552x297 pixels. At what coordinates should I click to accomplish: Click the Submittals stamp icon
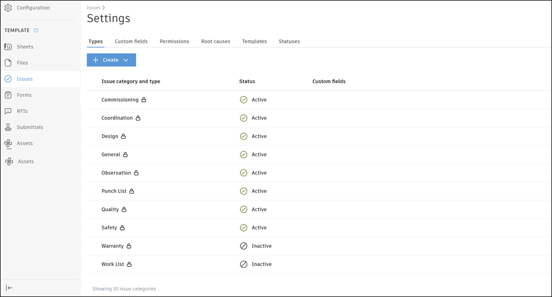pyautogui.click(x=8, y=127)
